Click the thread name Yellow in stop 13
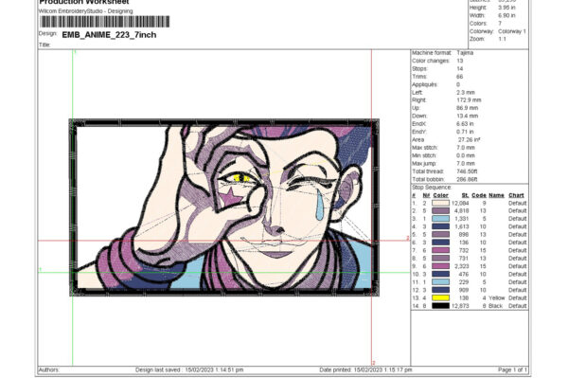The image size is (568, 378). (x=496, y=297)
